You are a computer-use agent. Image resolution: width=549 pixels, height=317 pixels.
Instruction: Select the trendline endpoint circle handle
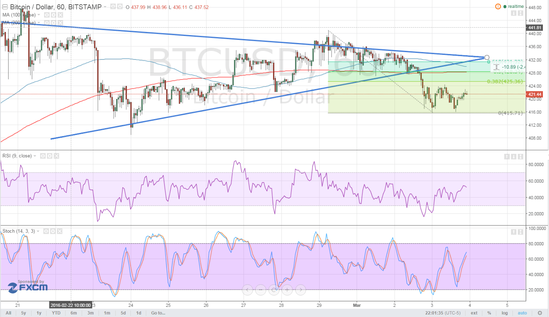pyautogui.click(x=487, y=57)
